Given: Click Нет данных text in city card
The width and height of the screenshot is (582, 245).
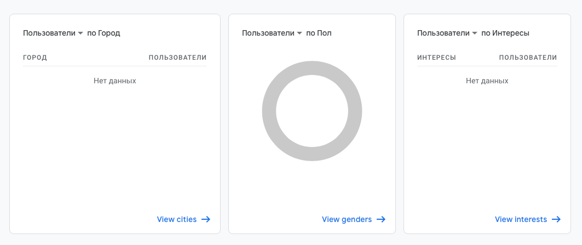Looking at the screenshot, I should (115, 81).
